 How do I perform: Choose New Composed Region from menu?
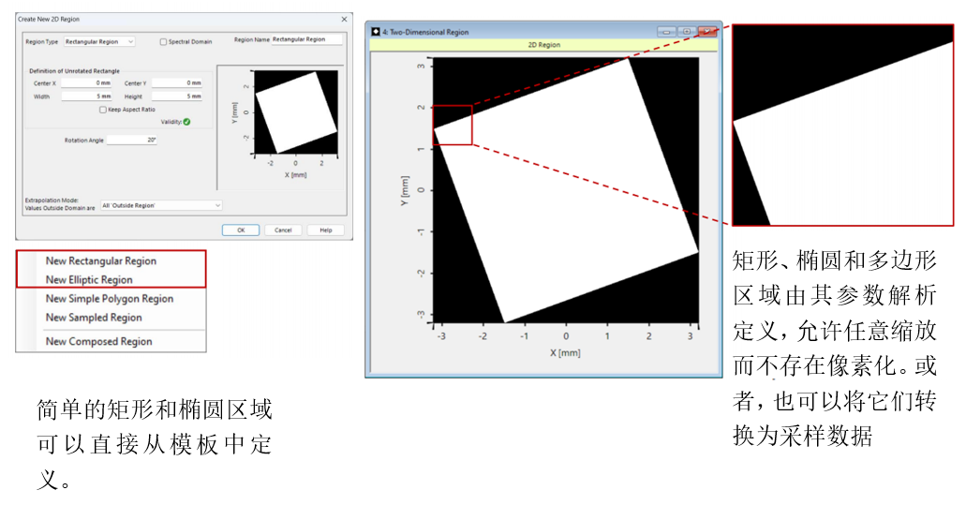click(98, 341)
